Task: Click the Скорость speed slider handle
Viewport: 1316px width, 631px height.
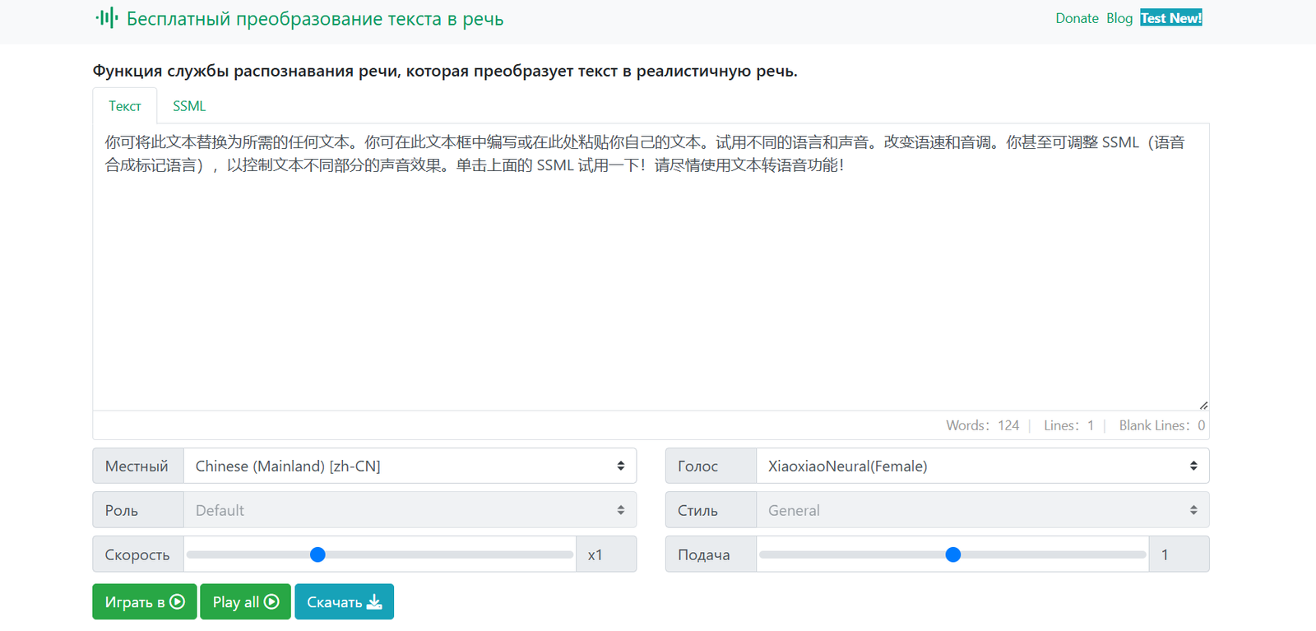Action: pyautogui.click(x=317, y=554)
